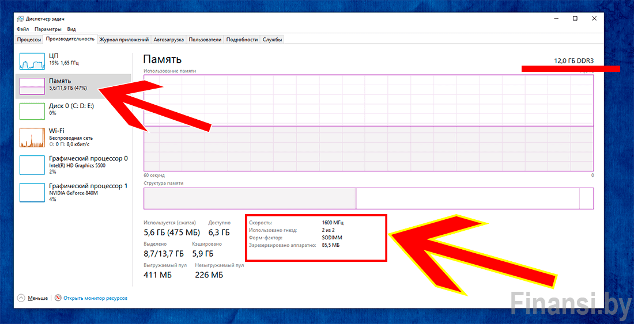Viewport: 634px width, 324px height.
Task: Maximize the Диспетчер задач window
Action: click(575, 19)
